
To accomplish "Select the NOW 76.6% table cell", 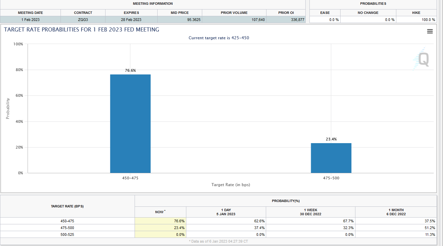I will [x=160, y=221].
